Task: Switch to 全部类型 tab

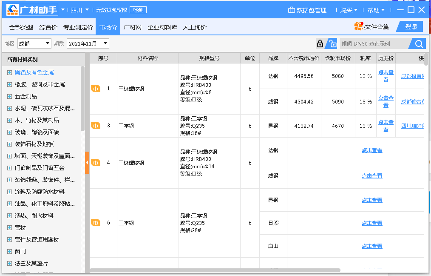Action: 21,27
